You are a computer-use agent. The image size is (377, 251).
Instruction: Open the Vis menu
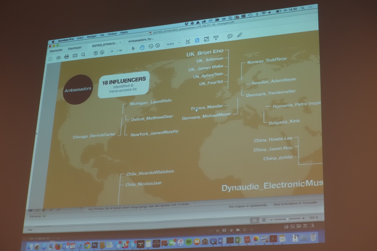point(102,35)
